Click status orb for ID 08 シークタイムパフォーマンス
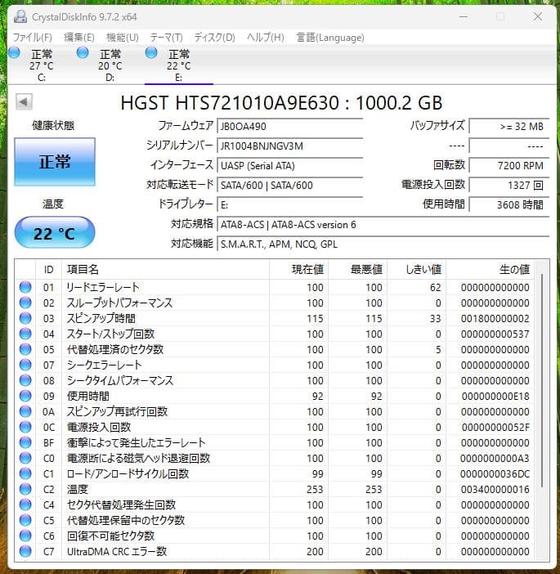 tap(25, 380)
